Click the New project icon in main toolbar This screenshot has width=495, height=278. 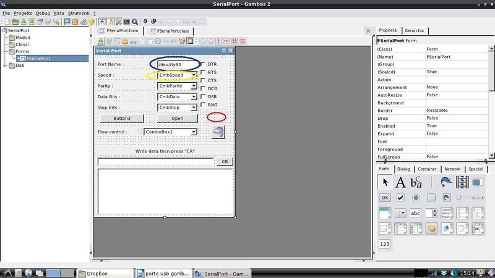click(7, 22)
